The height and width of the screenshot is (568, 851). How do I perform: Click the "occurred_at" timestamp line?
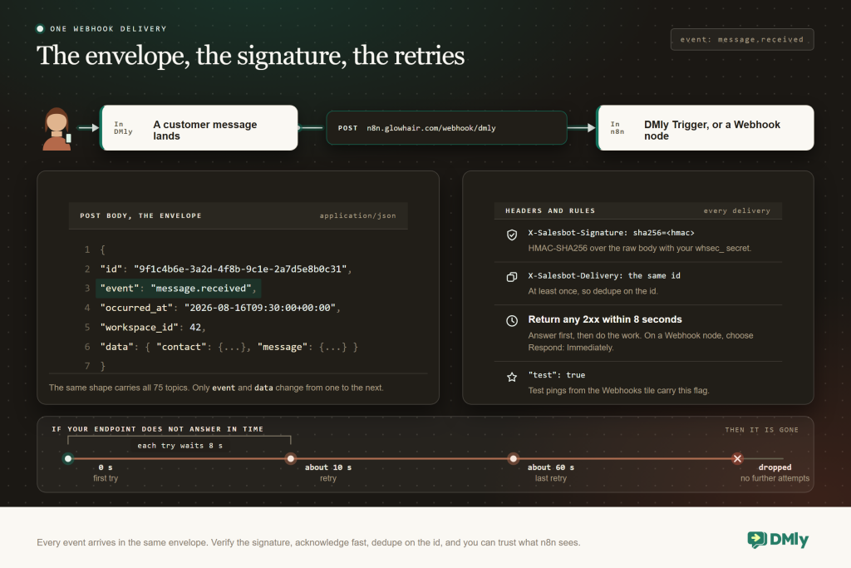pos(220,308)
